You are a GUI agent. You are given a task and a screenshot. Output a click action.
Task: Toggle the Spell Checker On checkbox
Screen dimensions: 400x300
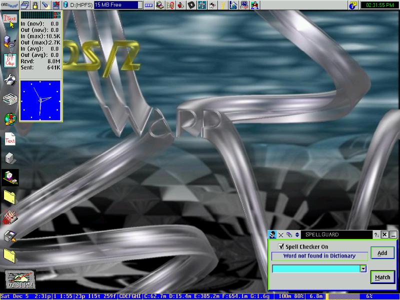(281, 246)
